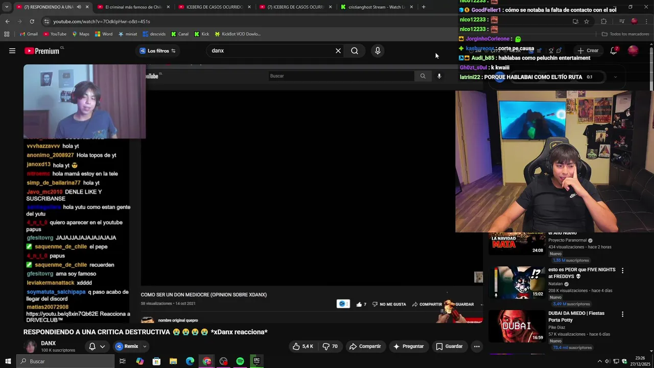Open a new browser tab
Image resolution: width=654 pixels, height=368 pixels.
(424, 7)
